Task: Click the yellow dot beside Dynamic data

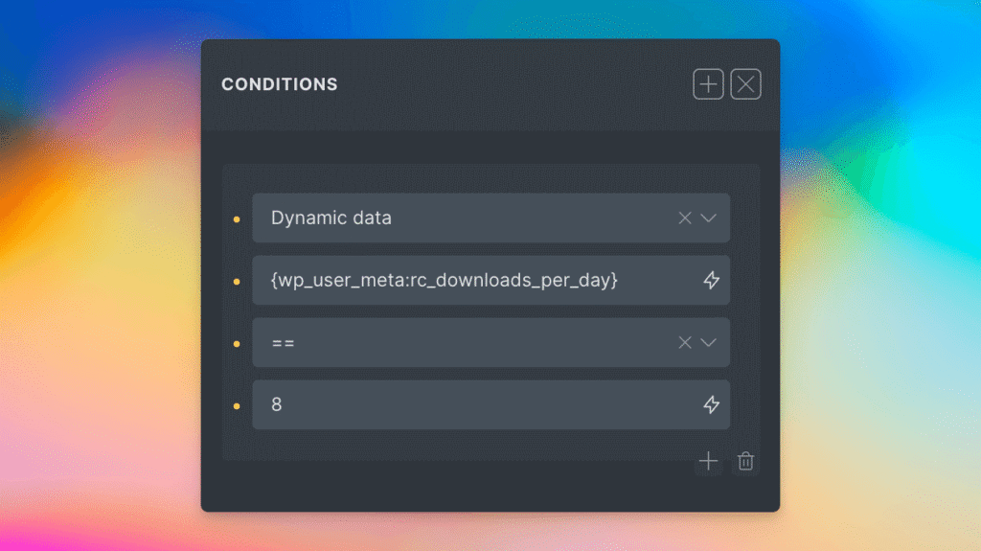Action: tap(237, 219)
